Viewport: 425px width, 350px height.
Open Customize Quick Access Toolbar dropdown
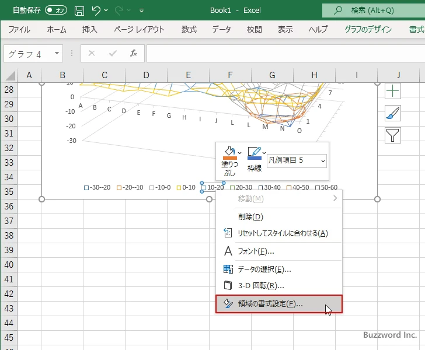click(141, 10)
